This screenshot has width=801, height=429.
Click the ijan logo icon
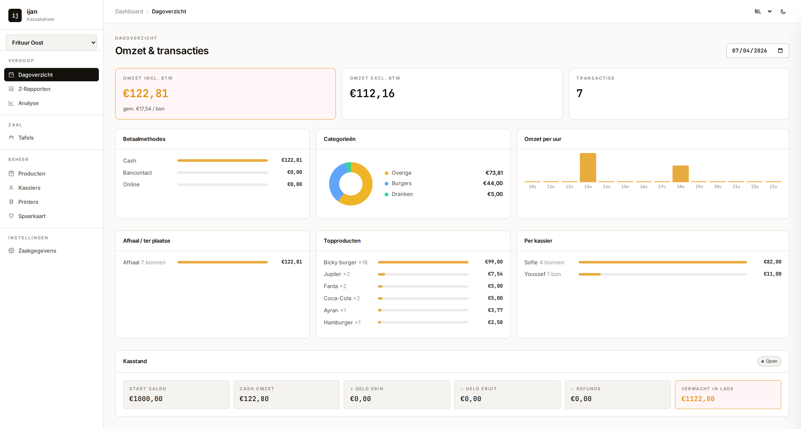point(15,15)
